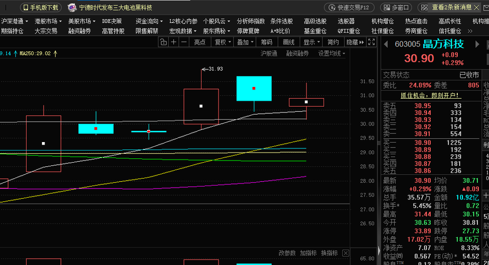The width and height of the screenshot is (489, 265).
Task: Toggle 融资融券 tag above the chart
Action: pos(298,54)
